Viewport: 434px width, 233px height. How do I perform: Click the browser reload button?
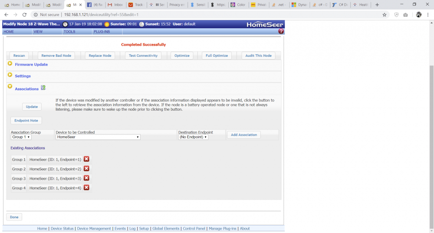point(25,14)
